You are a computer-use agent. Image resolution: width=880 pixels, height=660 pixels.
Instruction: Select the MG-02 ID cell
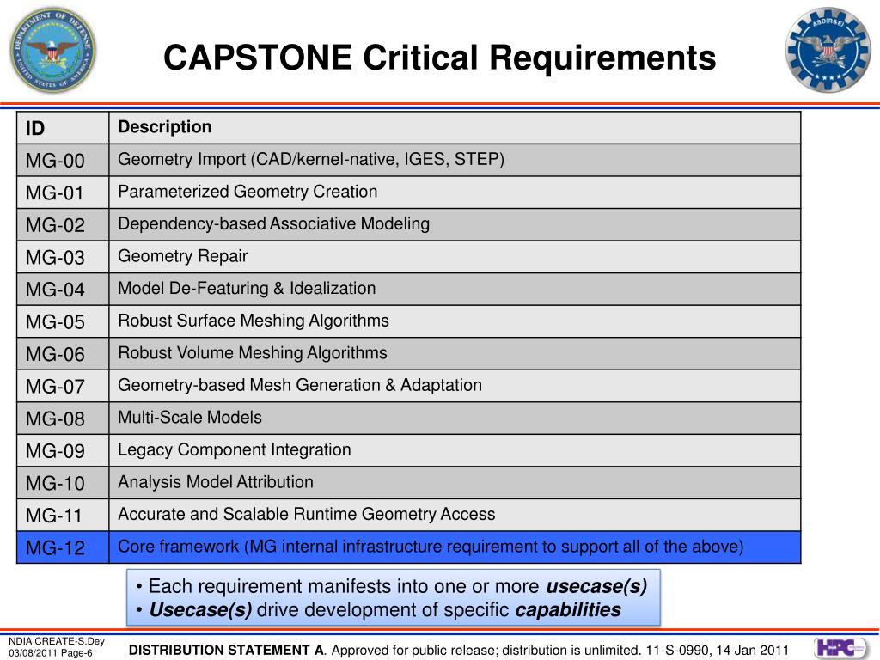tap(63, 225)
